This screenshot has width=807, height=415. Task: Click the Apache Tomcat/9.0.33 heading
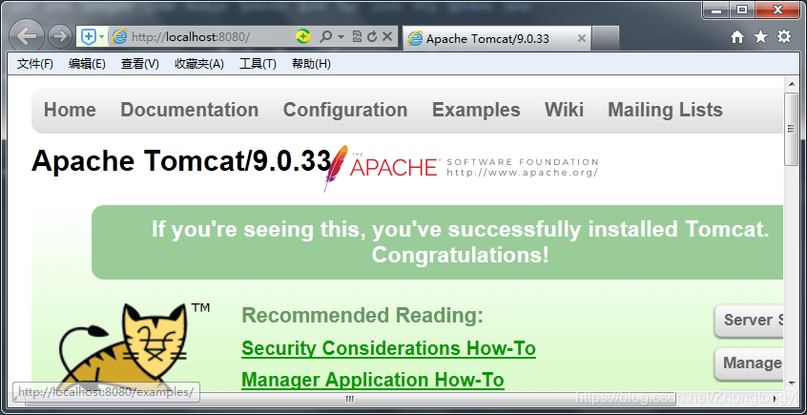(x=181, y=160)
